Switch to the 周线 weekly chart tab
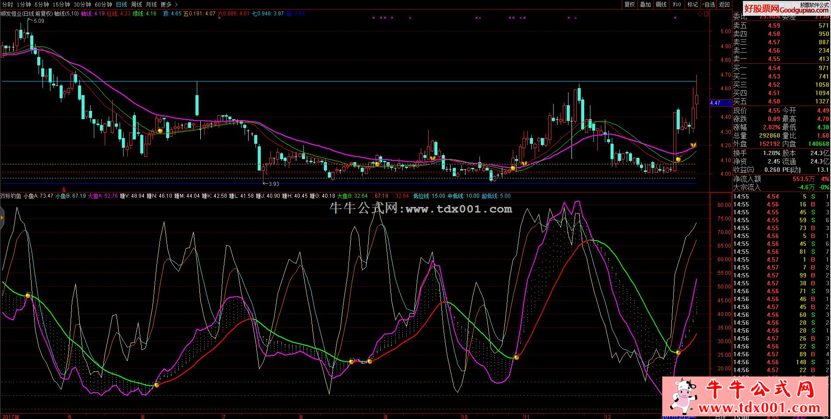This screenshot has height=419, width=831. click(136, 4)
